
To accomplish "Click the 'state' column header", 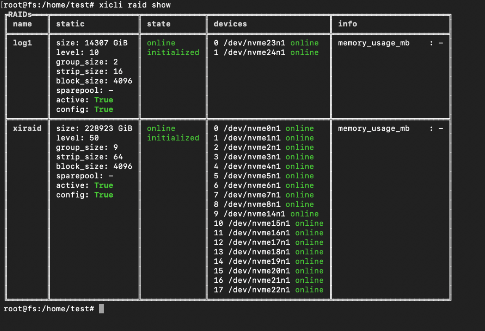I will (159, 24).
